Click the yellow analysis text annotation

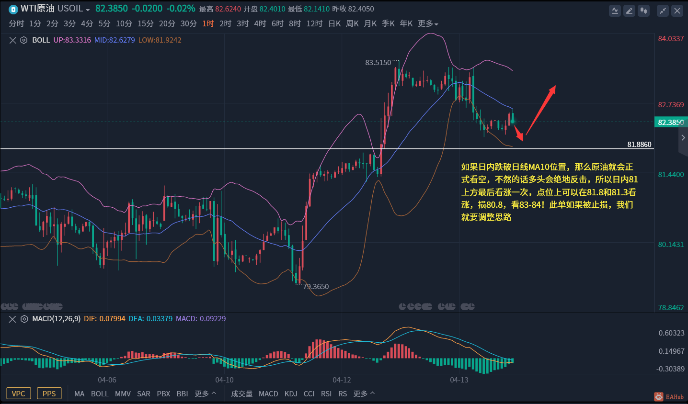point(550,192)
